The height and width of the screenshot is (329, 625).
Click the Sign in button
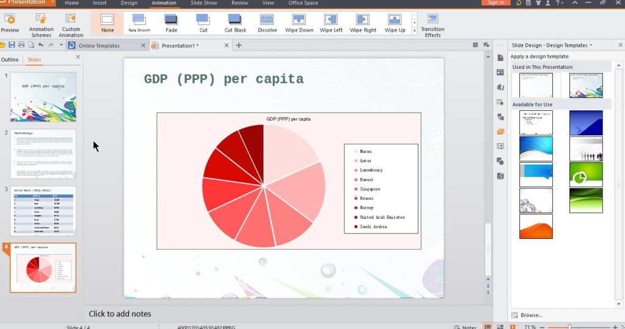coord(496,2)
